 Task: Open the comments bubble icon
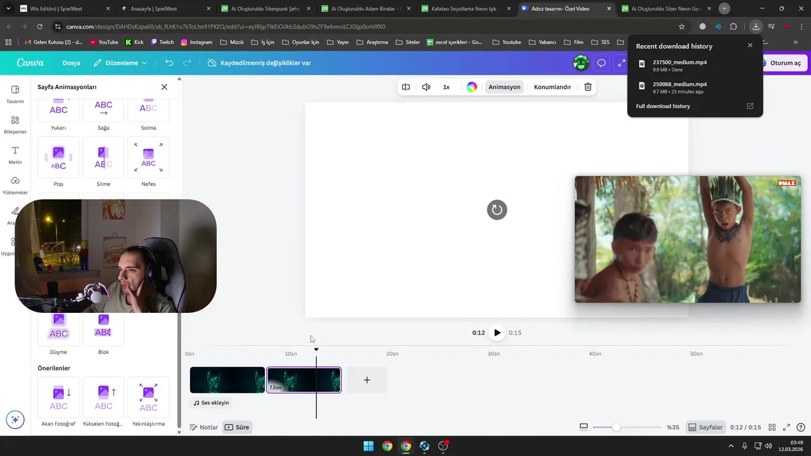tap(602, 63)
